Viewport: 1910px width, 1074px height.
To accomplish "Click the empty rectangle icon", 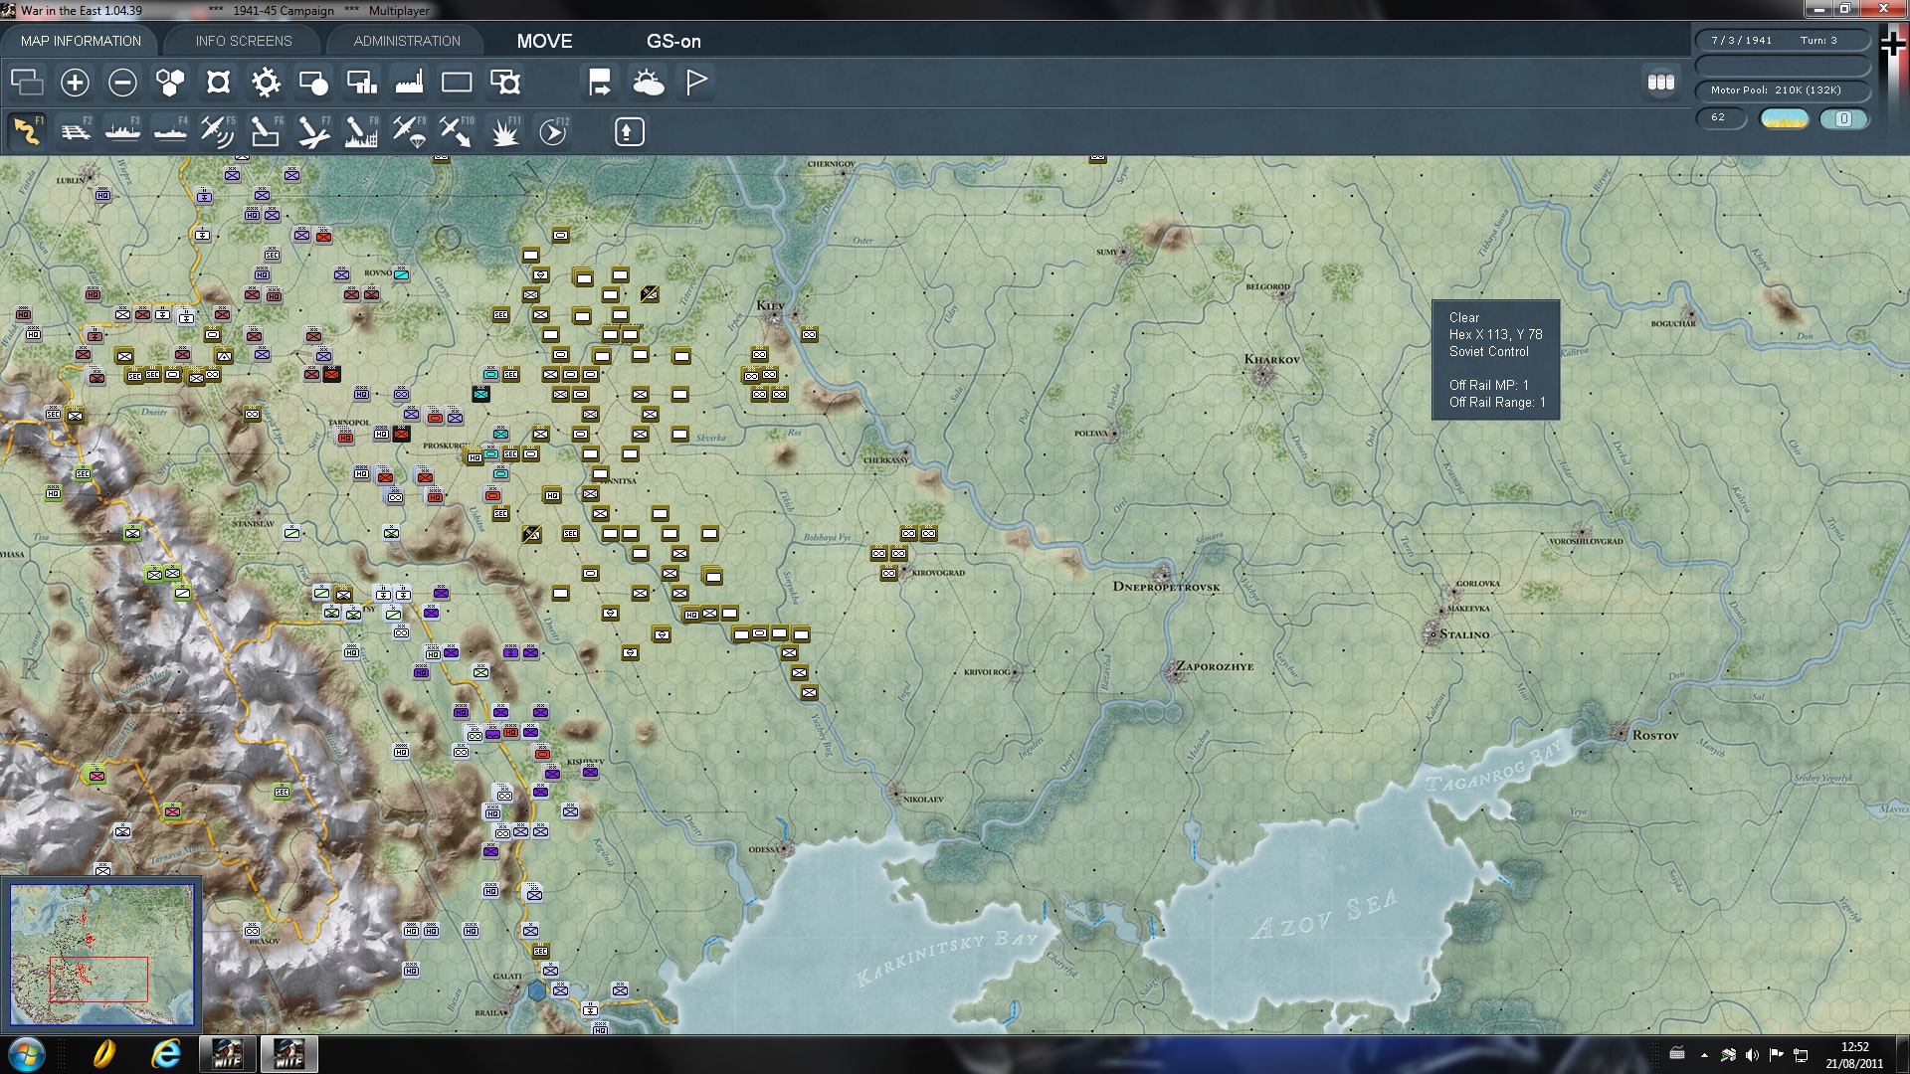I will coord(457,82).
